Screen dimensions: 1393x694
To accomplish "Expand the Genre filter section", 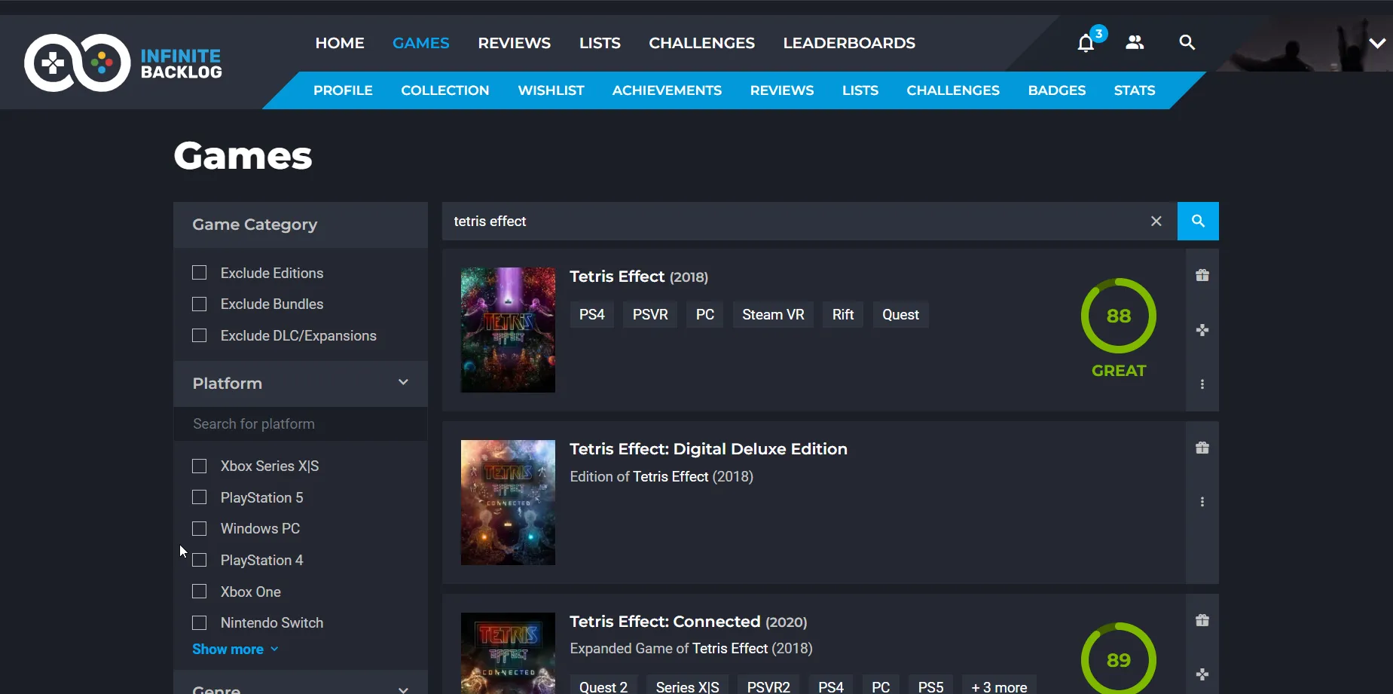I will point(403,688).
